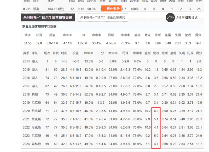
Task: Click 森林狼 team in 2024 row
Action: point(36,144)
